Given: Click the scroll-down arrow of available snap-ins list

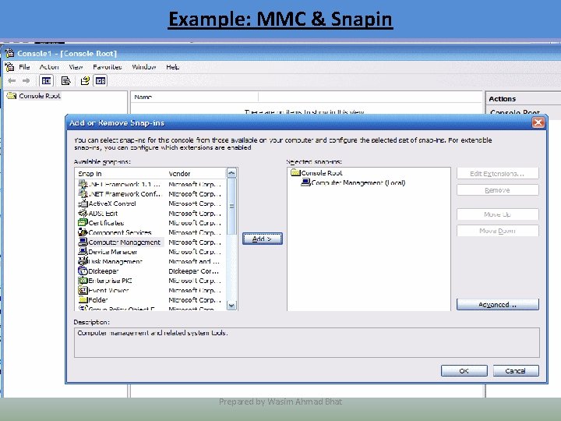Looking at the screenshot, I should click(231, 306).
